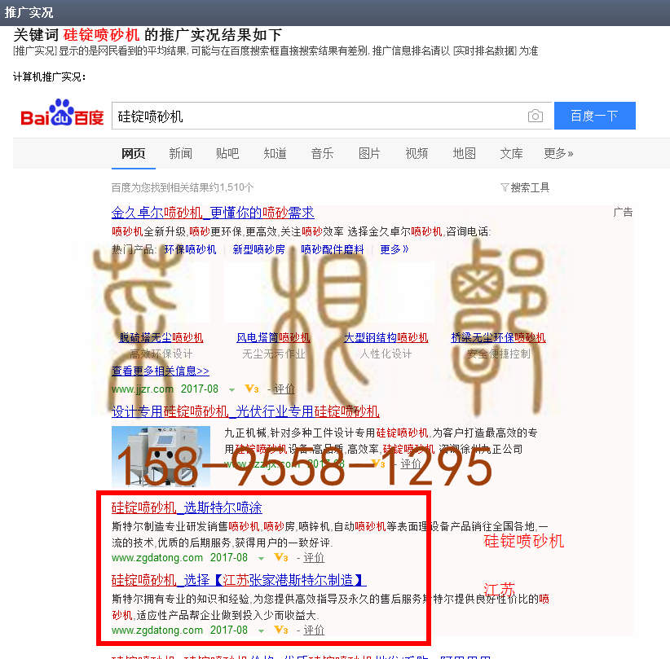This screenshot has height=659, width=670.
Task: Click first www.zgdatong.com URL text
Action: [x=157, y=558]
